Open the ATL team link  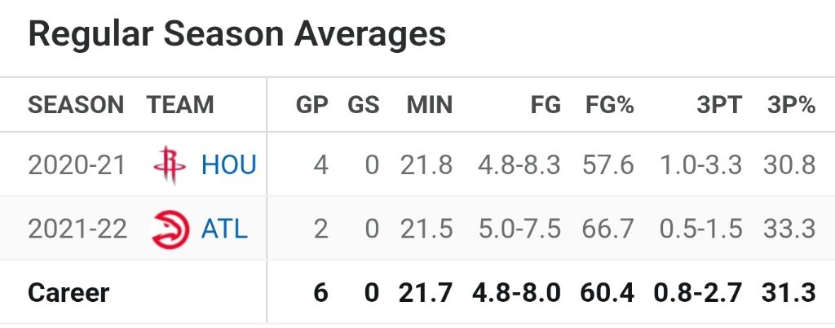pos(224,230)
